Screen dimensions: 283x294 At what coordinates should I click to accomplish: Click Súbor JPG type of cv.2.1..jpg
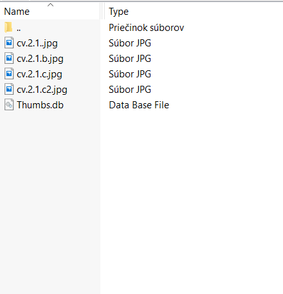[x=130, y=43]
